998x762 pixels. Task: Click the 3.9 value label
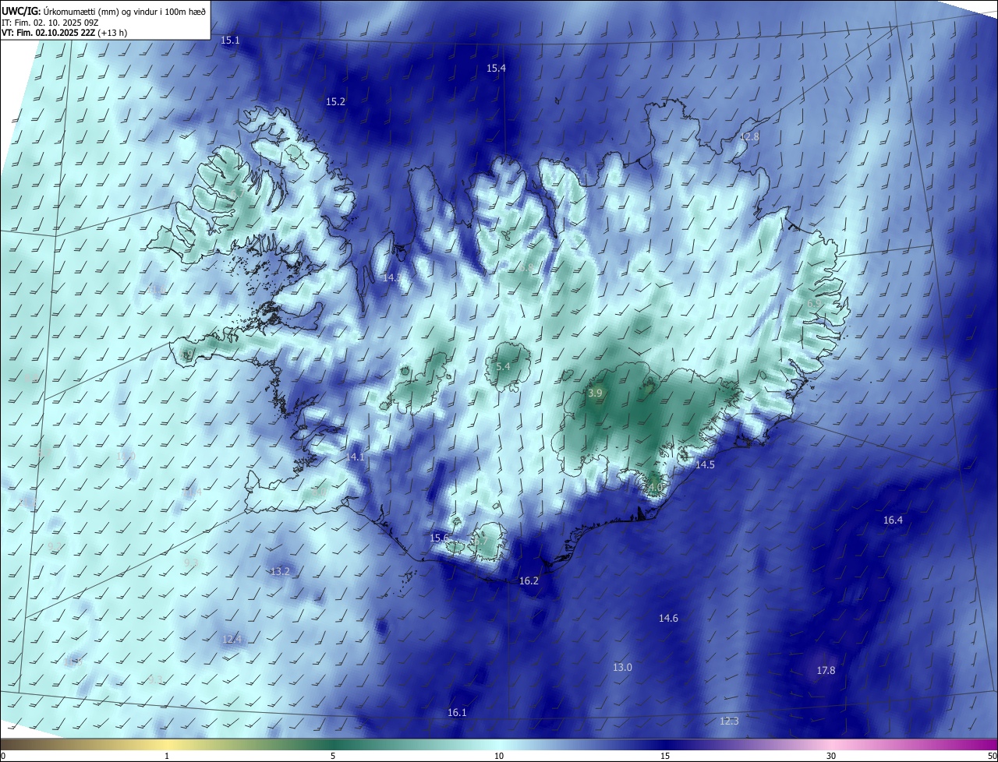pyautogui.click(x=595, y=393)
